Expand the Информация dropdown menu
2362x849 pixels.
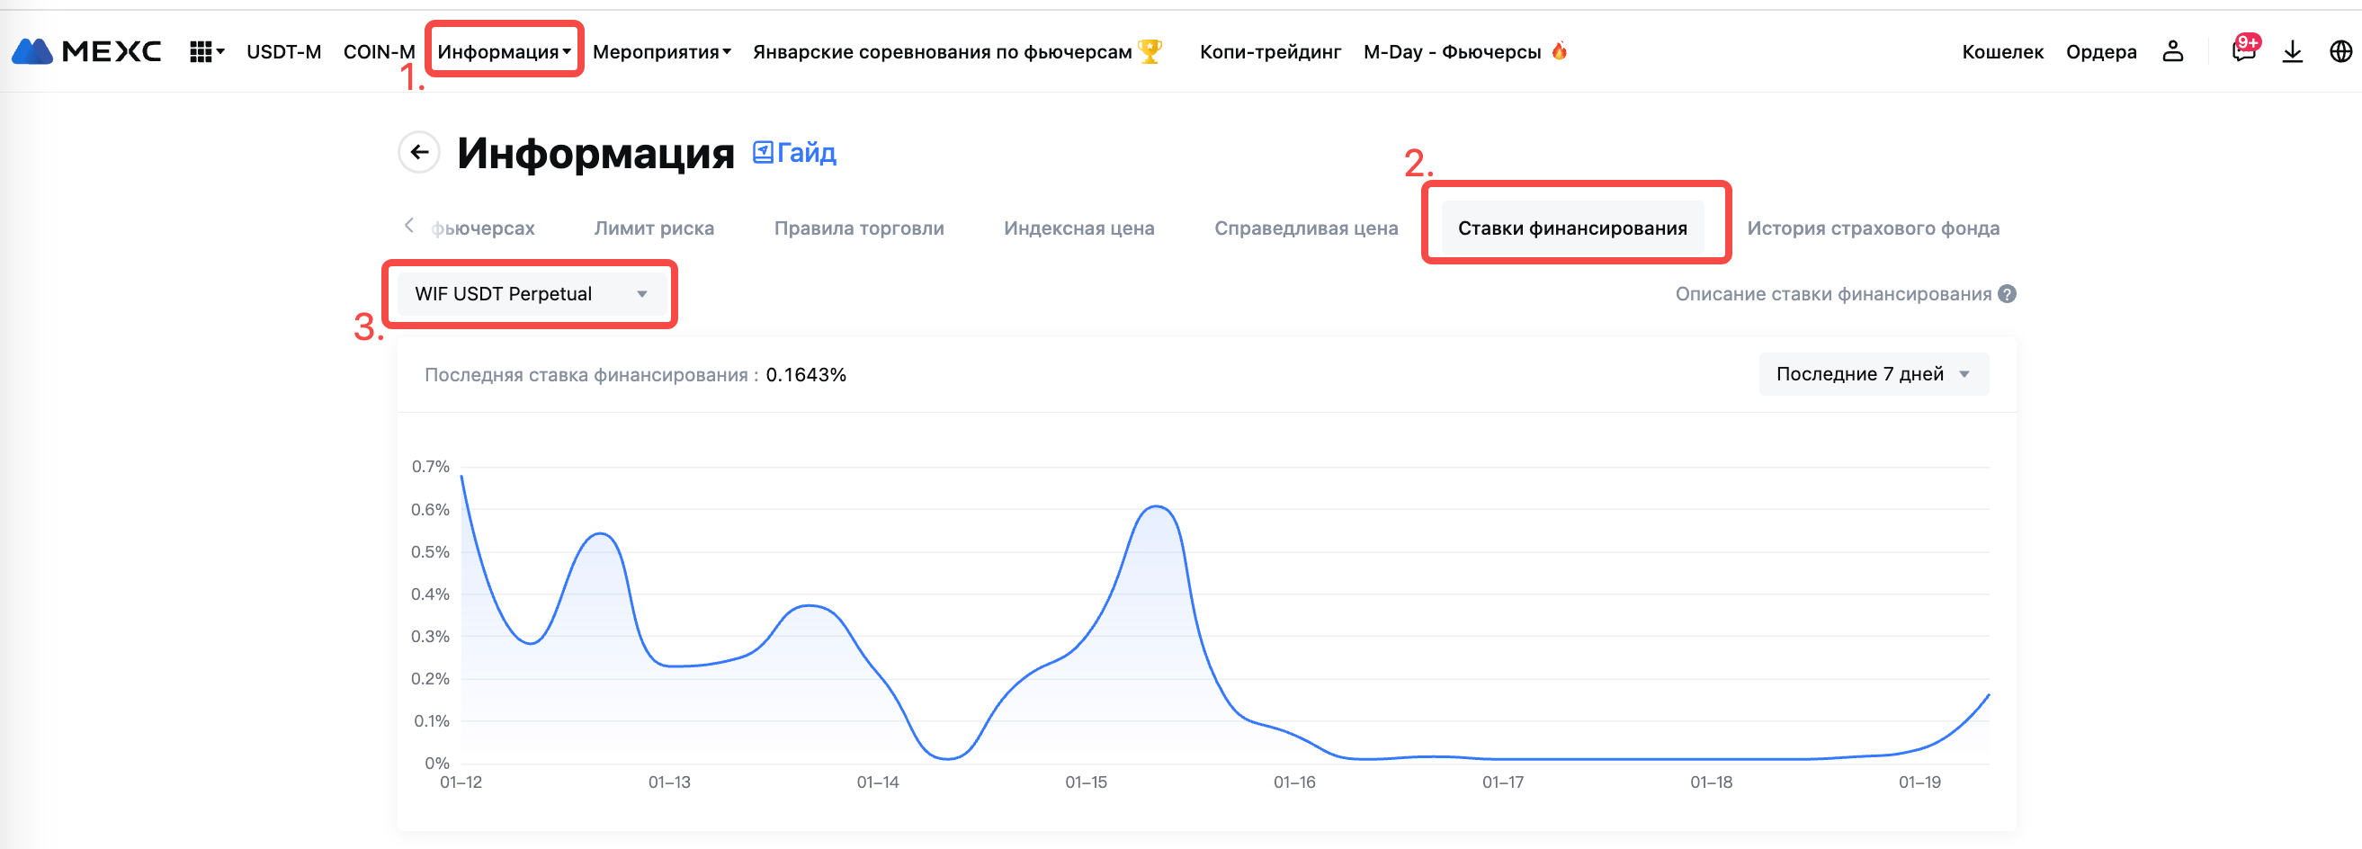(504, 51)
